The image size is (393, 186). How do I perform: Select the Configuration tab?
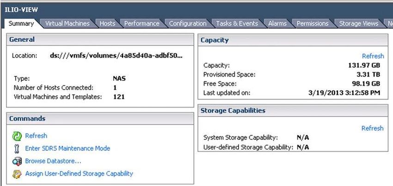tap(188, 24)
